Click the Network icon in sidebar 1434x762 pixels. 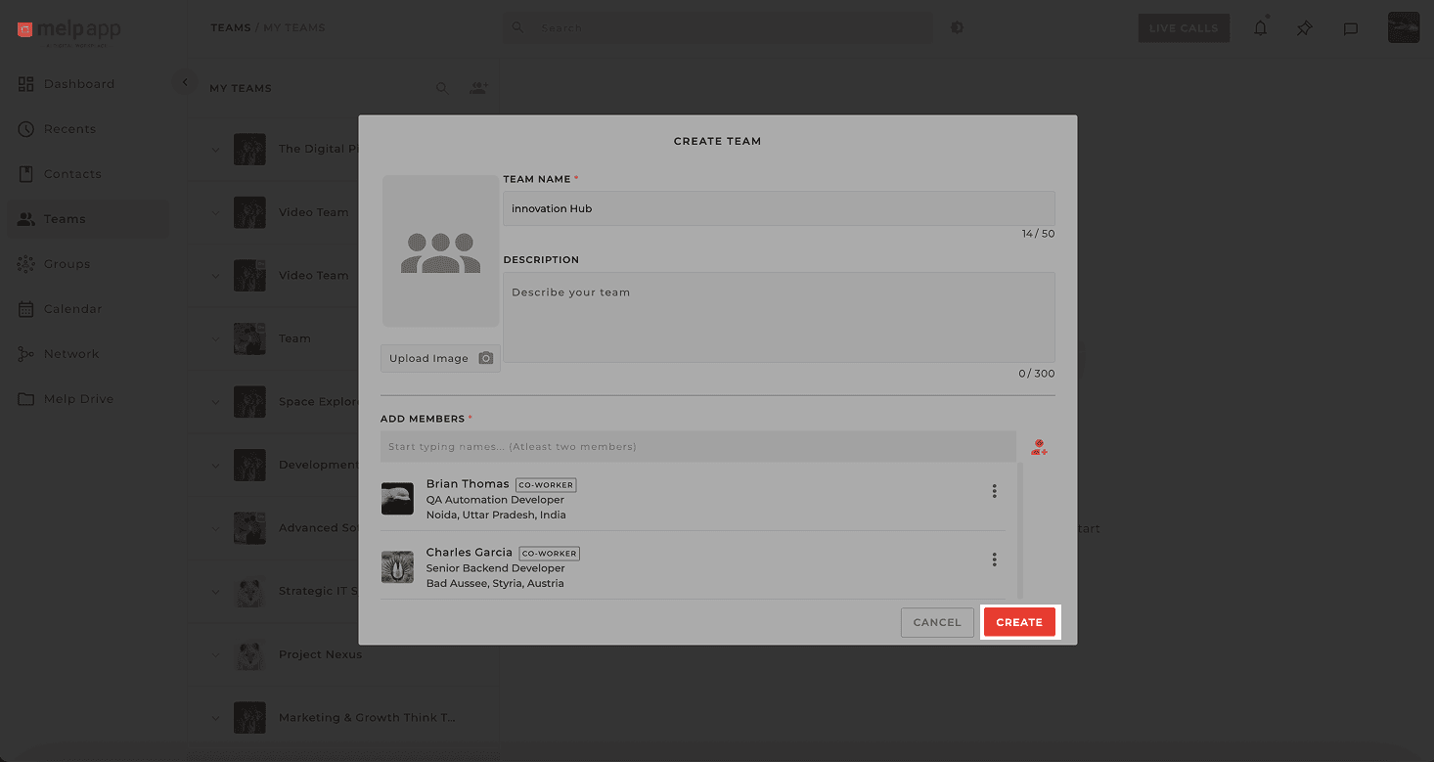25,353
